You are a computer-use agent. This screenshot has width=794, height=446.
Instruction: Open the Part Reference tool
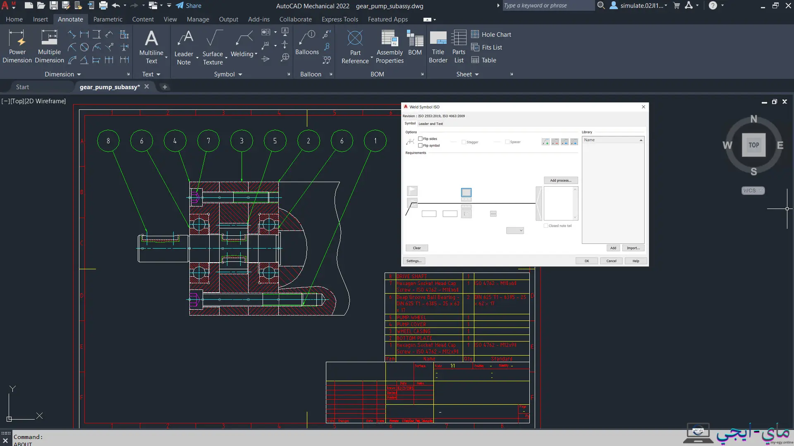tap(355, 46)
